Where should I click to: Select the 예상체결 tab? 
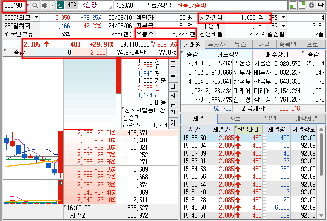(x=307, y=119)
